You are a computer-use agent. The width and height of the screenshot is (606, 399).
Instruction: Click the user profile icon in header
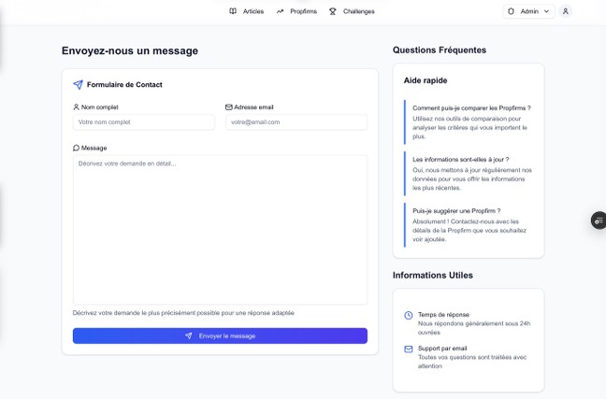566,11
